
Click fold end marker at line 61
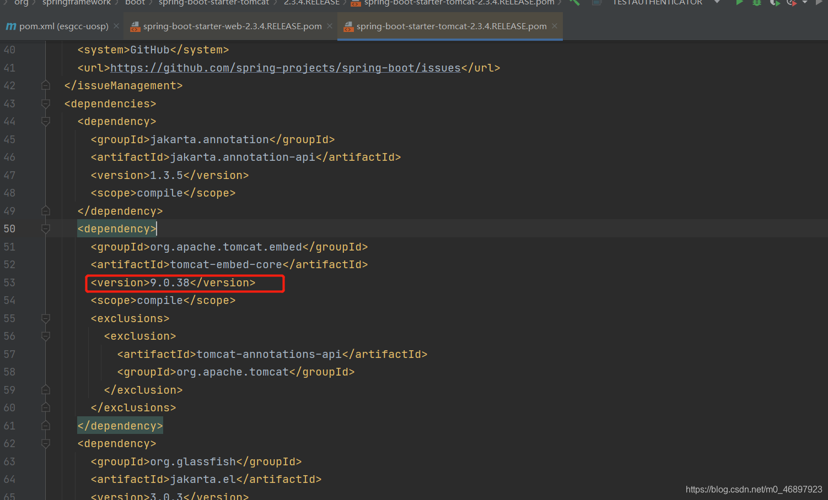(x=46, y=426)
